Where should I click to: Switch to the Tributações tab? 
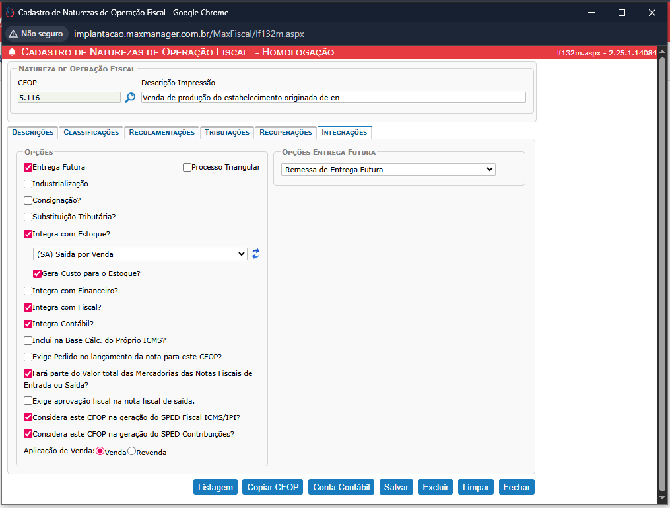coord(227,133)
